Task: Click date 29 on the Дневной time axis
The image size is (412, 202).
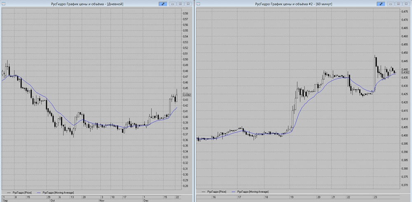Action: click(48, 197)
